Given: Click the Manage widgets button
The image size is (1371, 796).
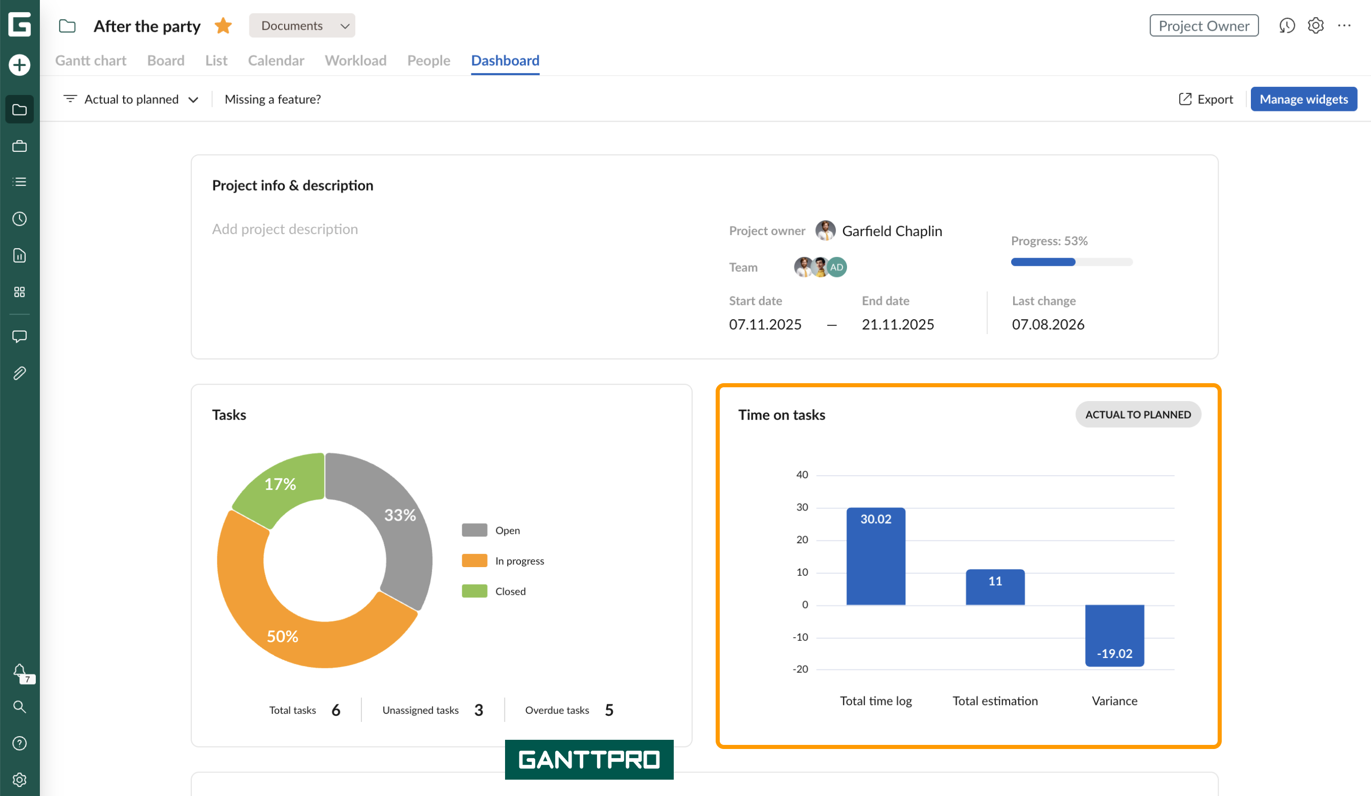Looking at the screenshot, I should point(1304,99).
